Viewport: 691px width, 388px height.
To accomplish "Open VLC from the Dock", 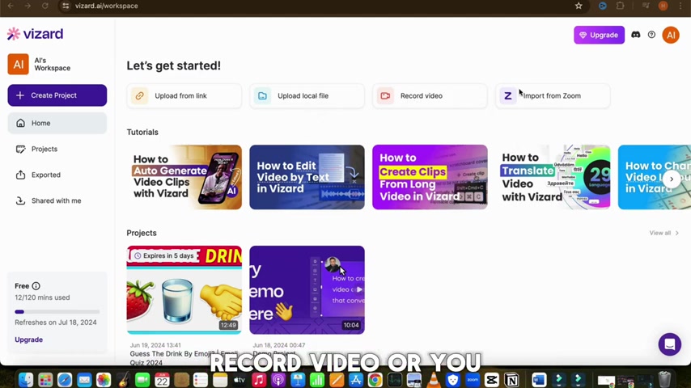I will pyautogui.click(x=433, y=380).
